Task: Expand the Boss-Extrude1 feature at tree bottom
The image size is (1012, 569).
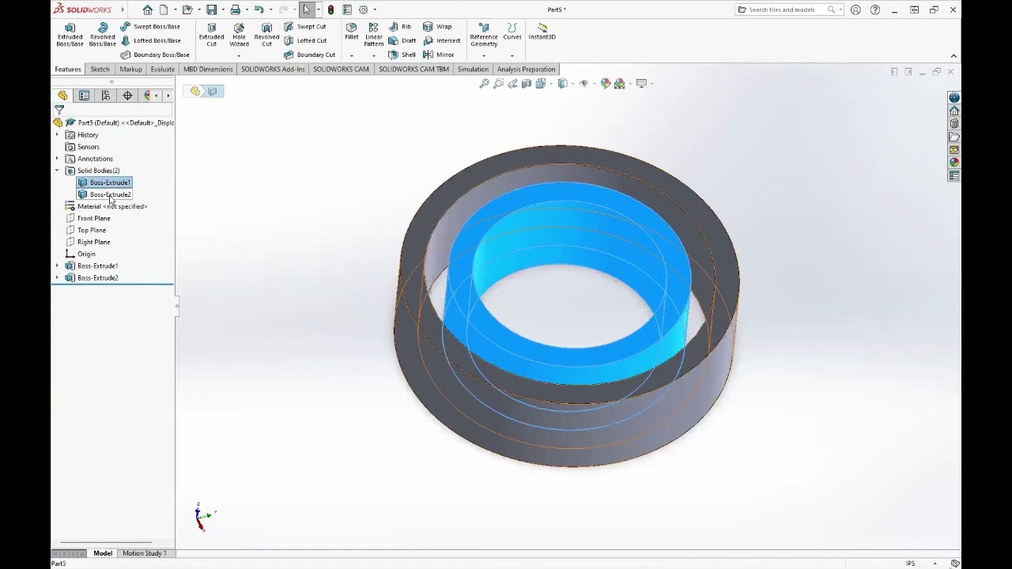Action: pos(57,266)
